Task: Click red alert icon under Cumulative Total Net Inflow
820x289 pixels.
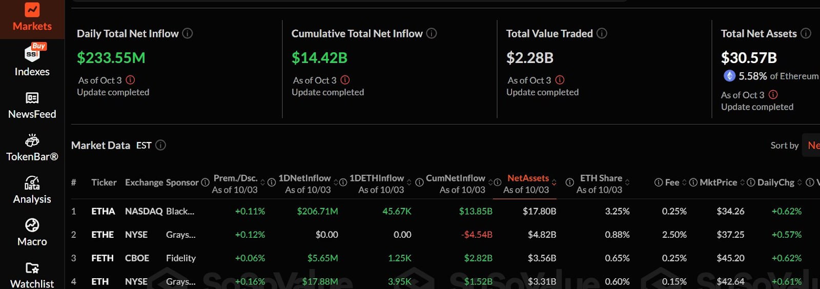Action: tap(345, 80)
